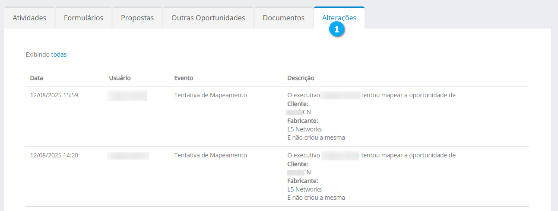This screenshot has width=558, height=211.
Task: Click the 'todas' filter link
Action: click(59, 54)
